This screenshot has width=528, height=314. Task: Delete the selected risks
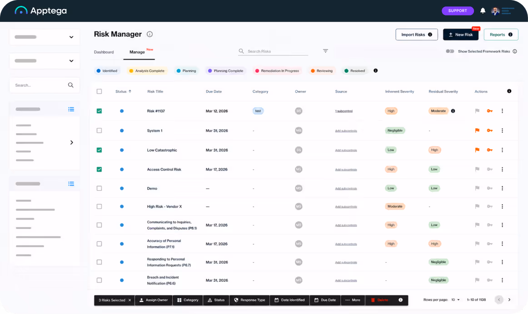pos(379,300)
